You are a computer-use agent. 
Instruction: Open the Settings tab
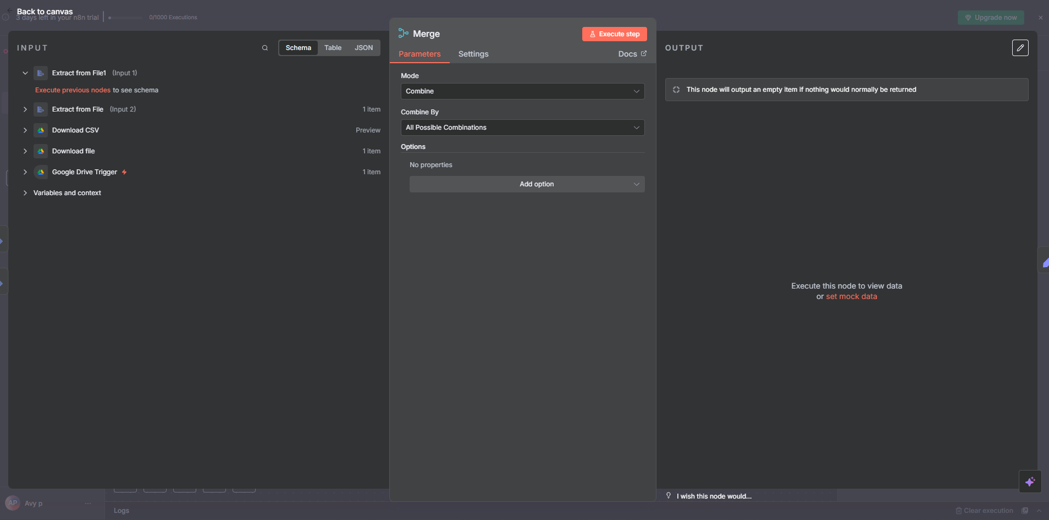tap(473, 54)
